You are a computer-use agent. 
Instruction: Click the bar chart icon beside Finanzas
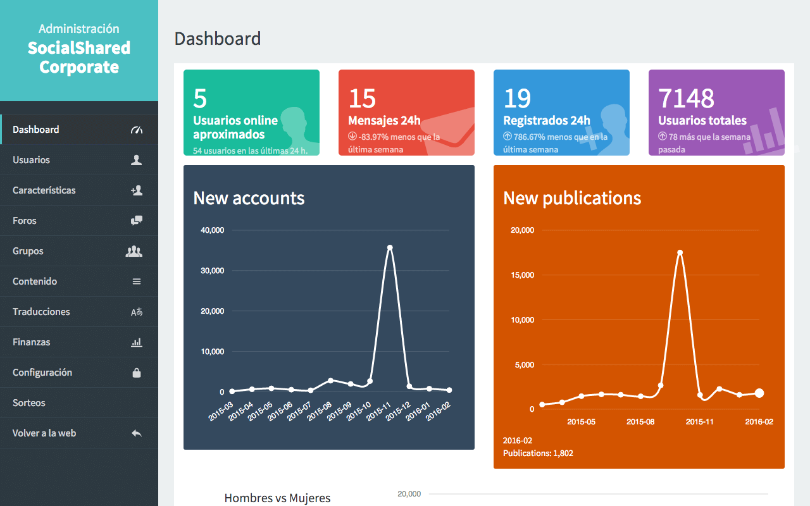(136, 342)
